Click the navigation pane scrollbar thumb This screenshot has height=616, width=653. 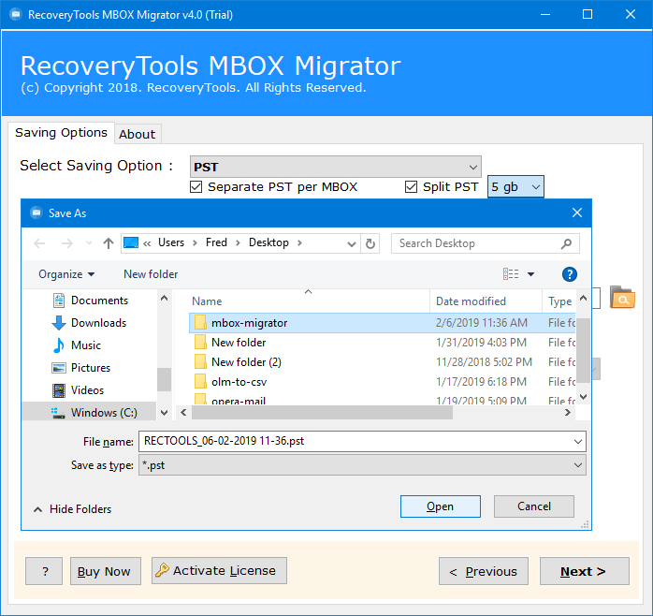(x=164, y=379)
